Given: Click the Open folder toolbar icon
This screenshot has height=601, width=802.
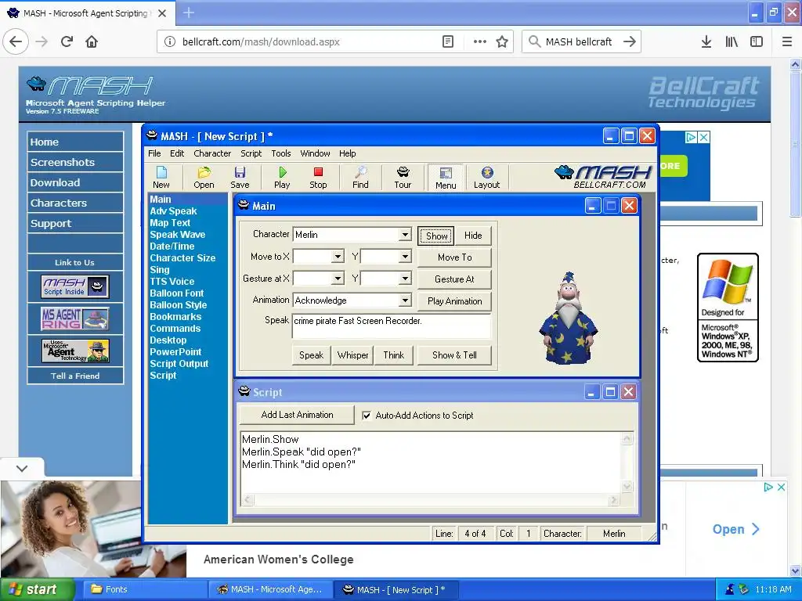Looking at the screenshot, I should tap(204, 178).
